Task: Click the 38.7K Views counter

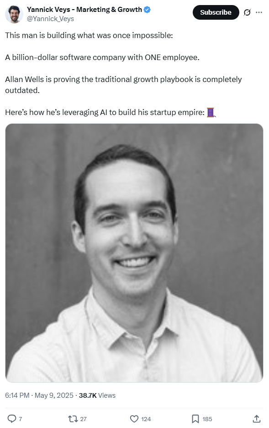Action: click(97, 395)
